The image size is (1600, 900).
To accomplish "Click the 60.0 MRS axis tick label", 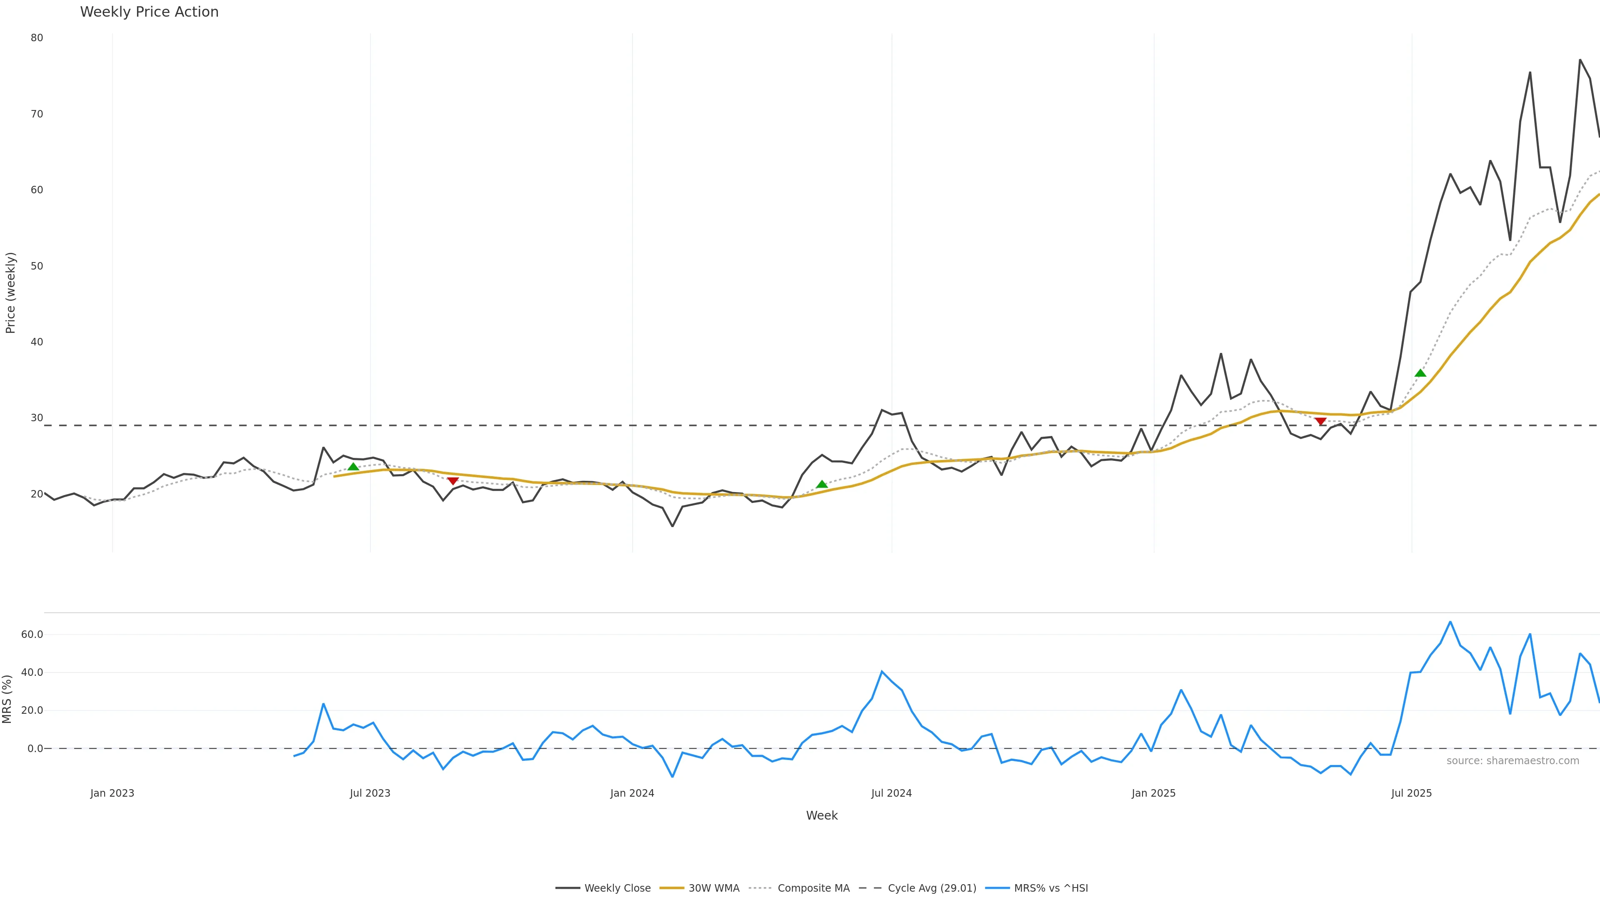I will tap(32, 634).
